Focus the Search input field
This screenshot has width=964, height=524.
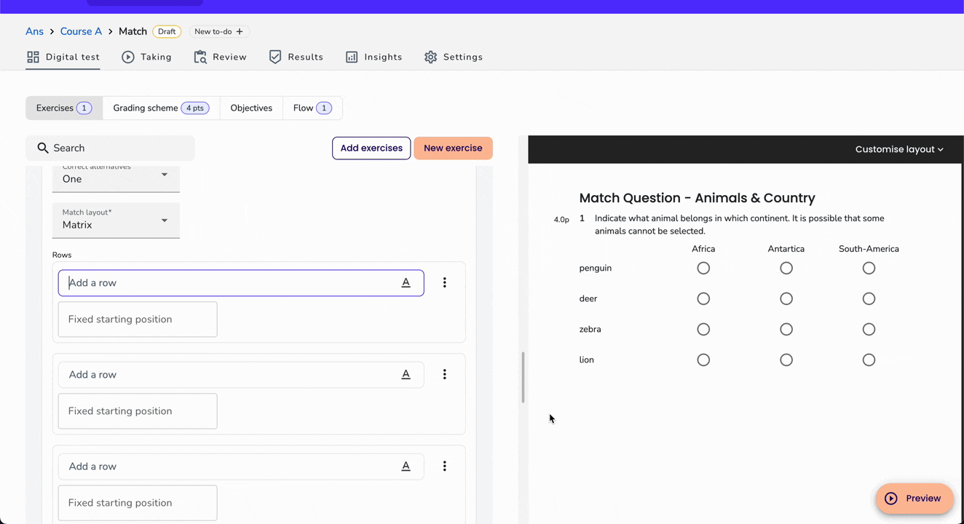tap(111, 148)
